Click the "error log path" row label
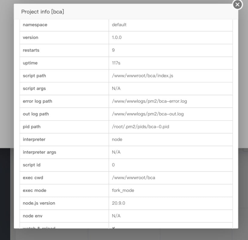This screenshot has width=248, height=240. coord(37,101)
